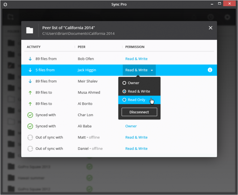This screenshot has width=238, height=195.
Task: Click synced checkmark icon for Ali Baba
Action: (30, 126)
